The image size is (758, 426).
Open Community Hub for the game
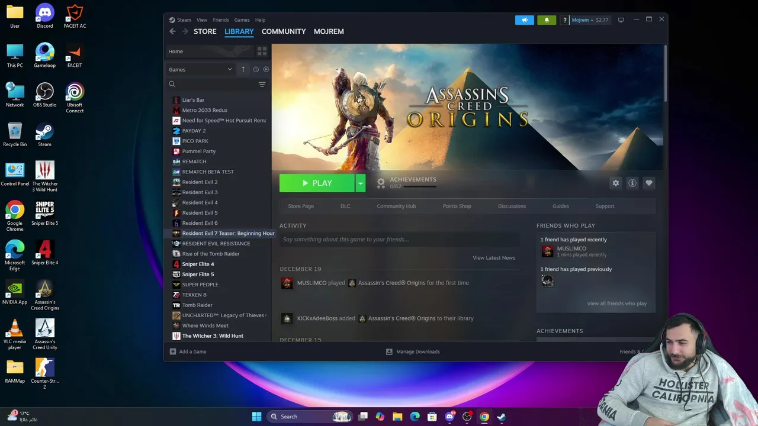396,206
